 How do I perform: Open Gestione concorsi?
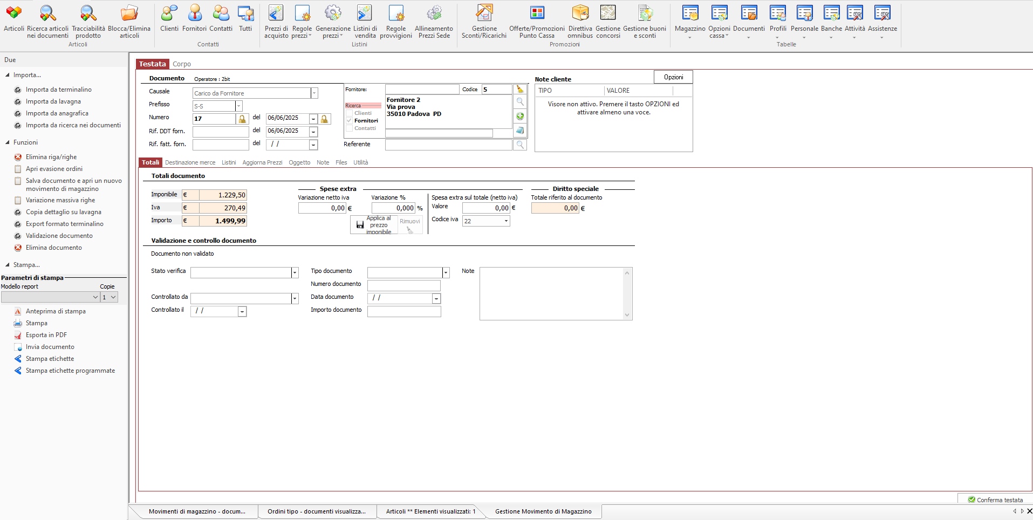coord(608,22)
